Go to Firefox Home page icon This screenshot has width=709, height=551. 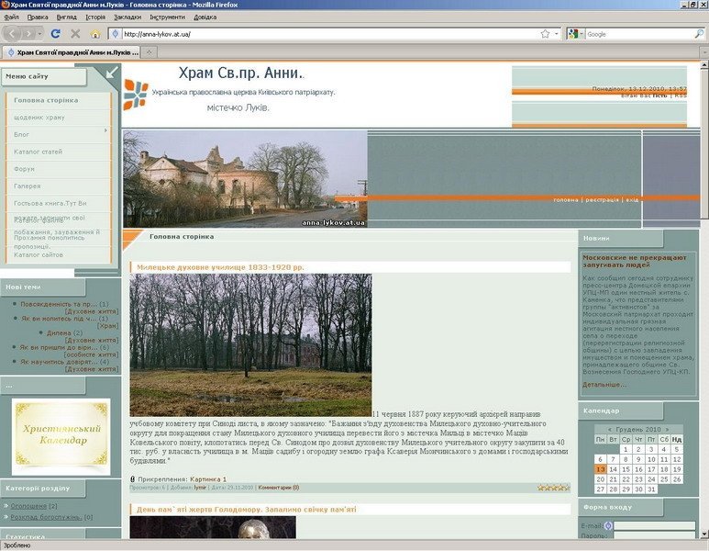[95, 34]
